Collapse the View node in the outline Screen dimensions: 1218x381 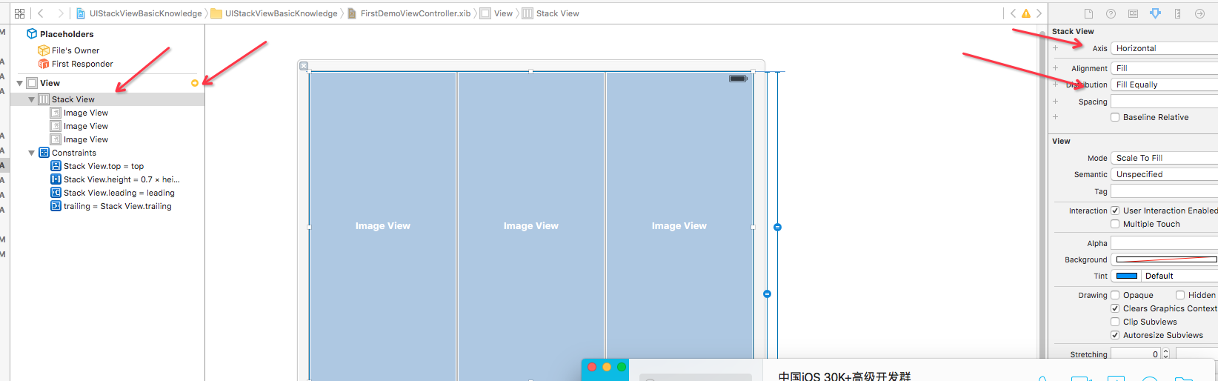19,83
